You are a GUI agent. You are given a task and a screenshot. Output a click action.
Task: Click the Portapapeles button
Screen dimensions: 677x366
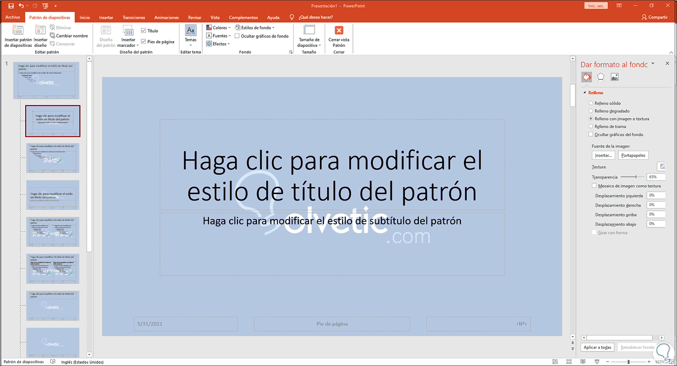[x=633, y=155]
